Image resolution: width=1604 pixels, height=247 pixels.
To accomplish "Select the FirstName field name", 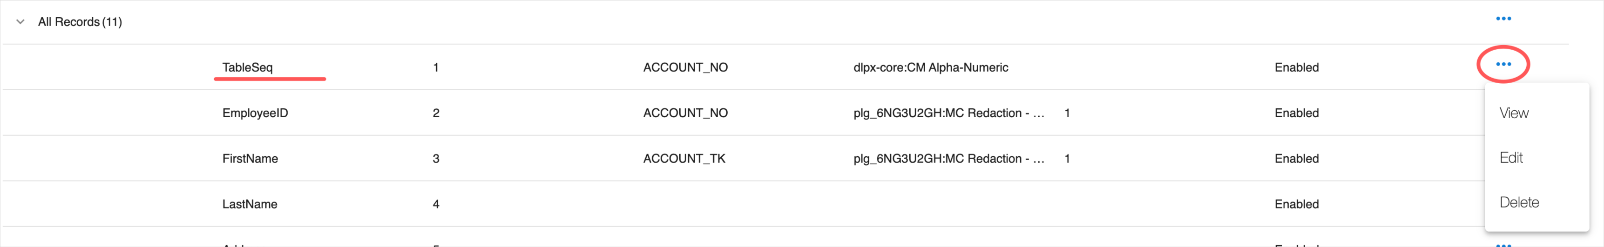I will 250,159.
